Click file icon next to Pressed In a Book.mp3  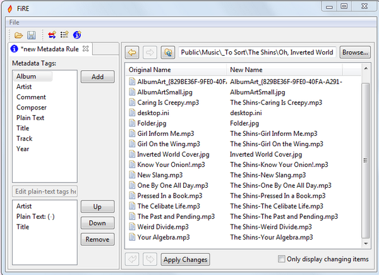tap(132, 196)
